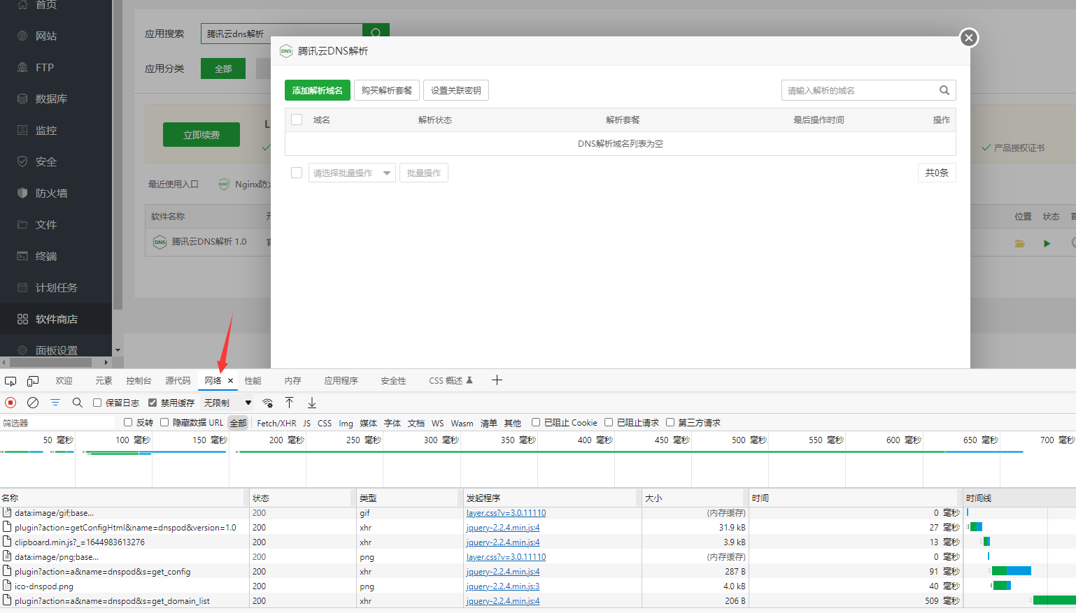Uncheck 禁用缓存 checkbox

point(153,403)
